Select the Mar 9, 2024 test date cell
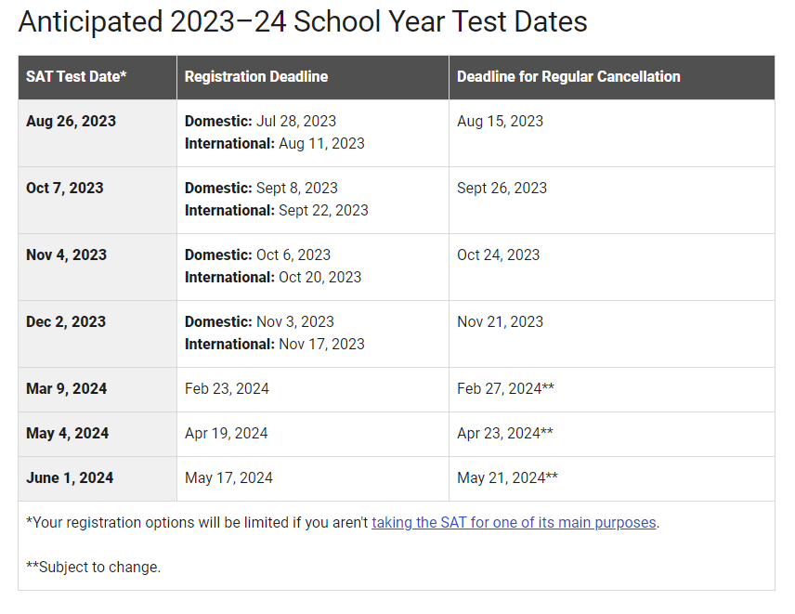Viewport: 795px width, 614px height. 67,389
